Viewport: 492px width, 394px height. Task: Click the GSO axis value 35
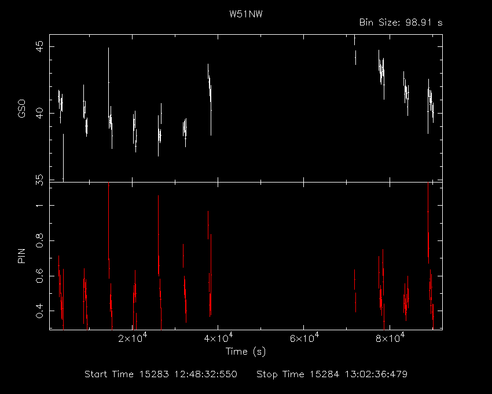tap(40, 180)
